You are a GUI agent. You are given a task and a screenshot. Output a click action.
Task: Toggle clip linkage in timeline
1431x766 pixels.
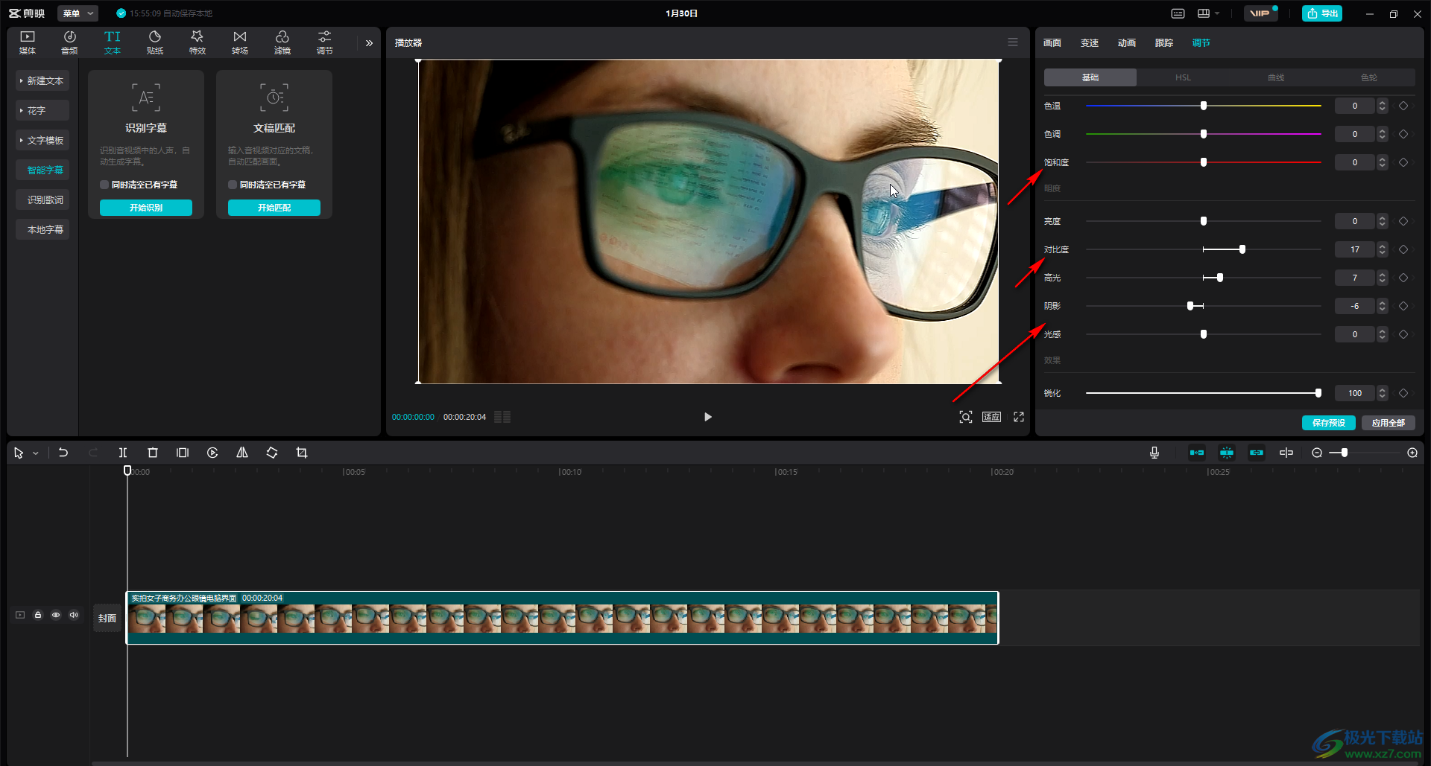[1257, 453]
